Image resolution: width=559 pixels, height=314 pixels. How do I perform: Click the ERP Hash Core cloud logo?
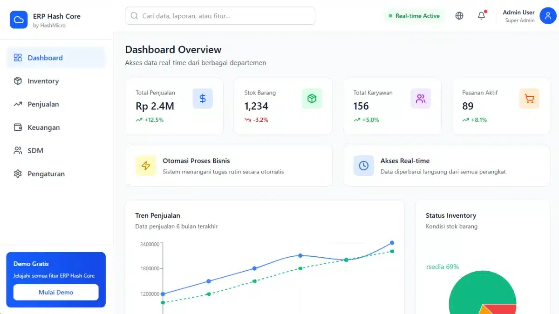pyautogui.click(x=19, y=20)
